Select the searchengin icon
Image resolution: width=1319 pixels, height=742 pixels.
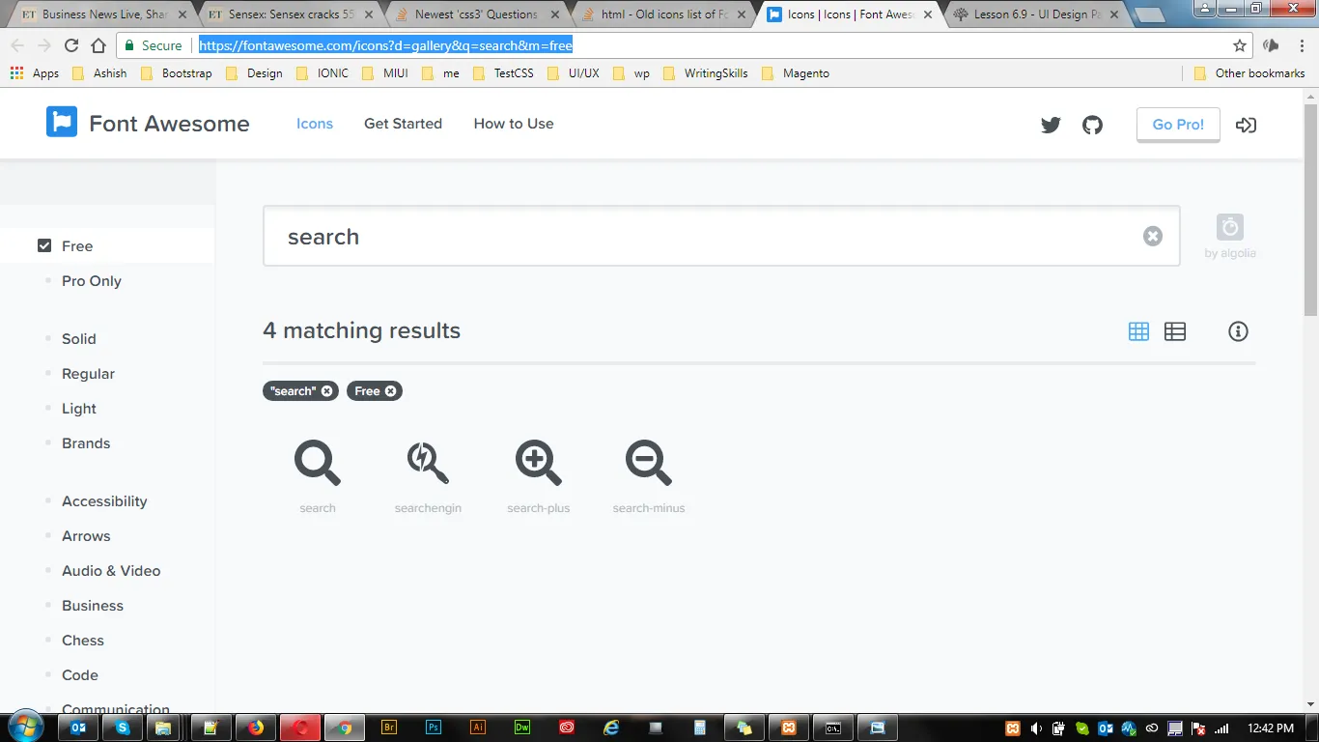[x=428, y=463]
